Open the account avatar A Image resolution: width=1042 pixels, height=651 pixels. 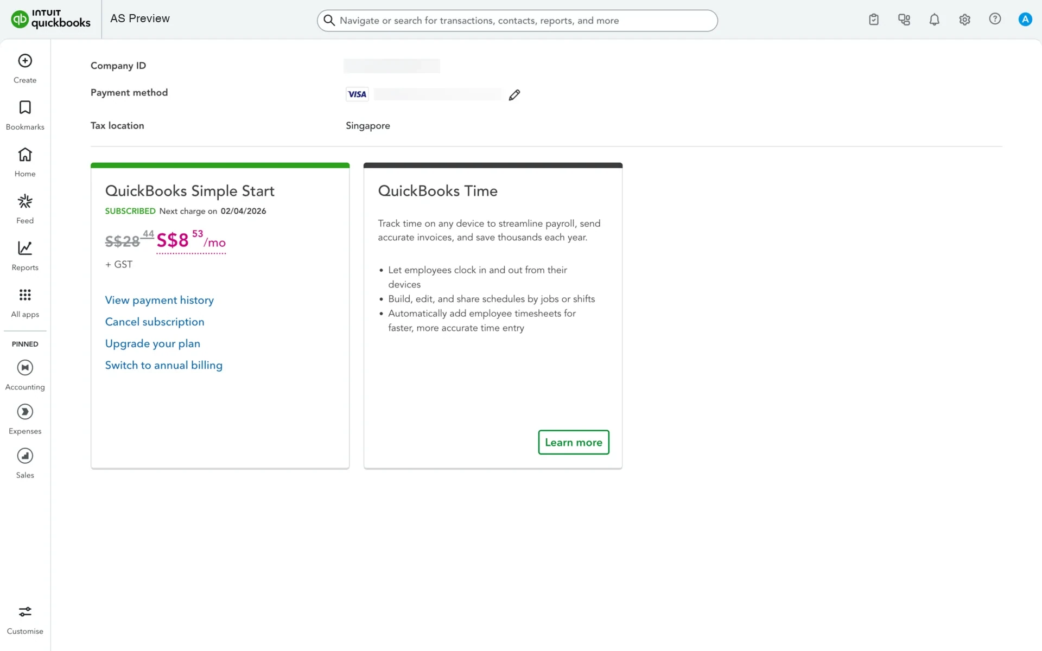[1025, 20]
